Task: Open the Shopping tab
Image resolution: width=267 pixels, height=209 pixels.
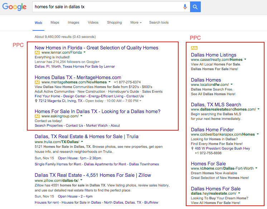Action: click(x=115, y=23)
